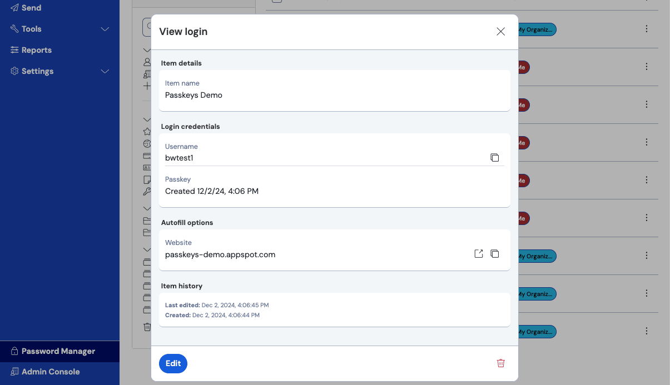Click the topmost My Organiz... badge

[537, 29]
